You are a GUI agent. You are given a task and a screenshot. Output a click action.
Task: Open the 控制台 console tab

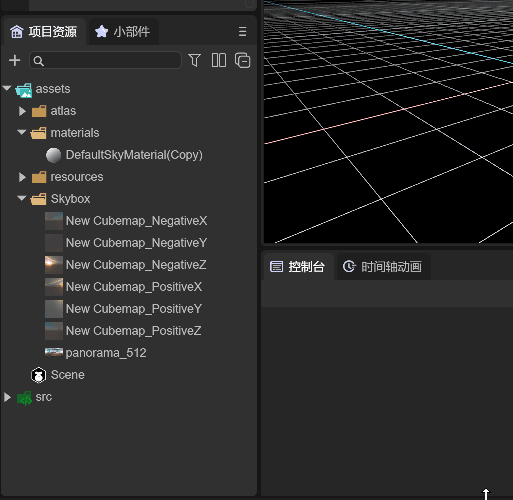pyautogui.click(x=298, y=267)
